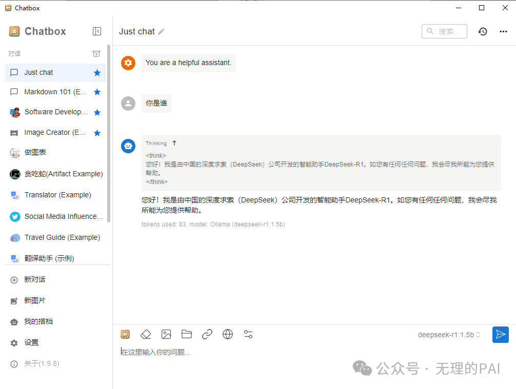Image resolution: width=516 pixels, height=389 pixels.
Task: Unstar the Markdown 101 conversation
Action: coord(97,92)
